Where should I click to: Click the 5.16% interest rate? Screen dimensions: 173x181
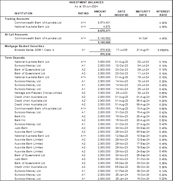[x=163, y=78]
